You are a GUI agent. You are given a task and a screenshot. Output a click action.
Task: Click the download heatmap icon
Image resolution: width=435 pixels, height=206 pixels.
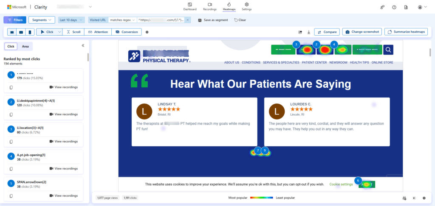(x=308, y=32)
